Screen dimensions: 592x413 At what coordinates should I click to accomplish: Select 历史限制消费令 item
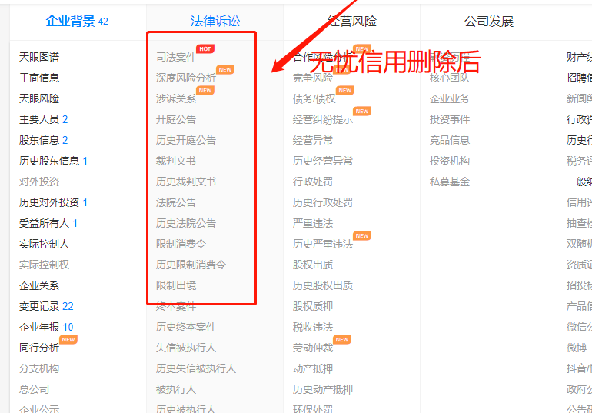[x=191, y=265]
